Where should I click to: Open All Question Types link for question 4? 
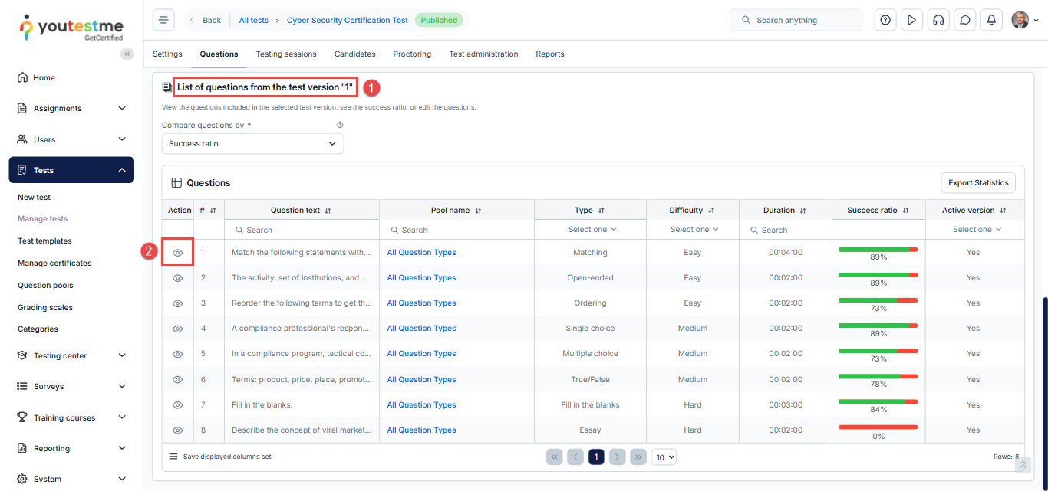pos(421,329)
